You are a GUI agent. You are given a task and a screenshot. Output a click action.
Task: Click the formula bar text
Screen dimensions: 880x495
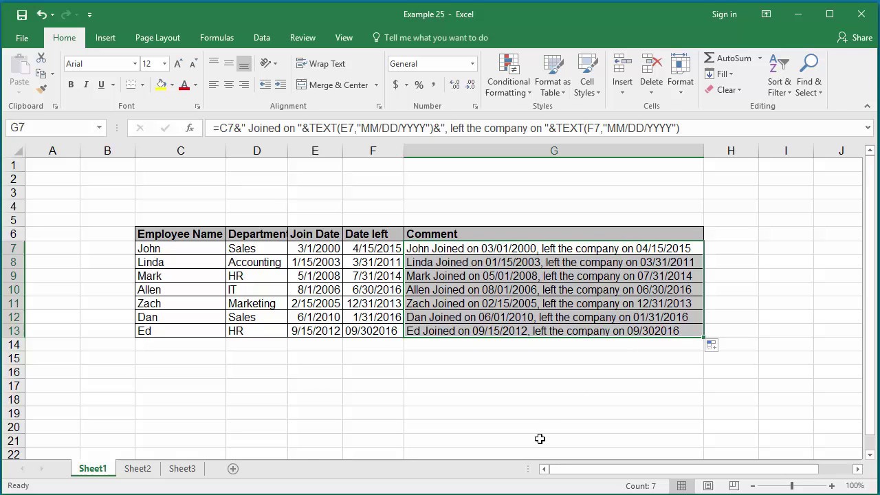pyautogui.click(x=446, y=128)
